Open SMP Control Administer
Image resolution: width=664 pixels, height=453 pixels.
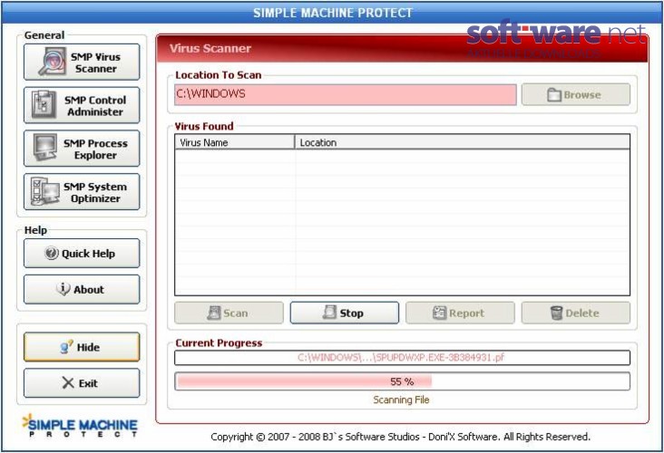point(82,105)
